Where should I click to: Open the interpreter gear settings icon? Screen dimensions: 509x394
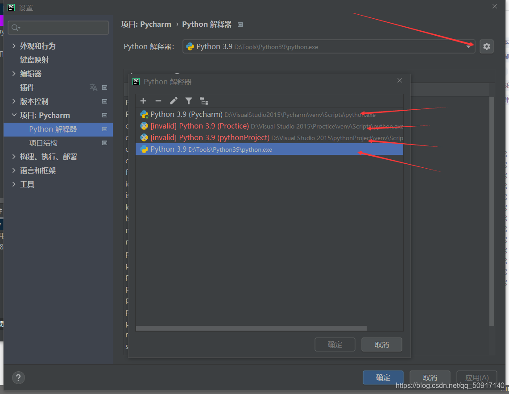coord(487,46)
